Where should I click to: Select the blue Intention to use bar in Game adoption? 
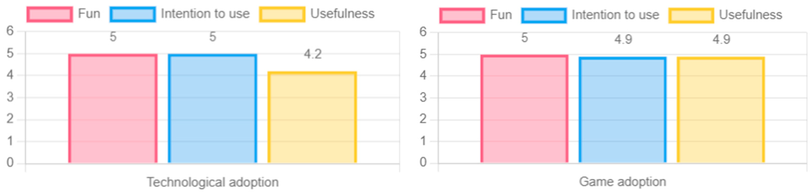click(x=623, y=110)
